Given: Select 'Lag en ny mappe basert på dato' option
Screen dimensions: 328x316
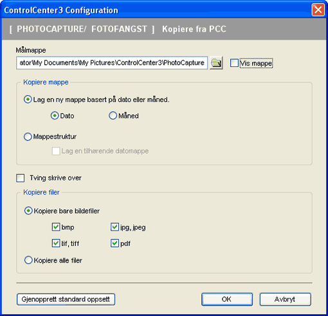Looking at the screenshot, I should [x=28, y=100].
